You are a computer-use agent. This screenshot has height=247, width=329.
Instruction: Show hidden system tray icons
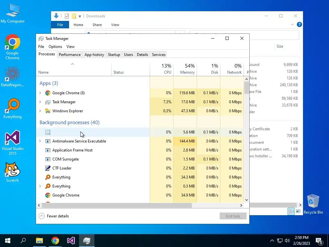272,241
